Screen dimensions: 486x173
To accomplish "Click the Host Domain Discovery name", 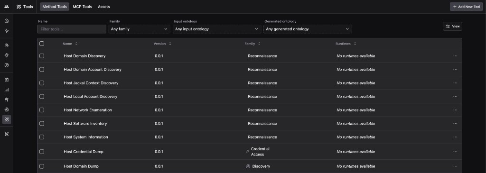I will tap(84, 56).
